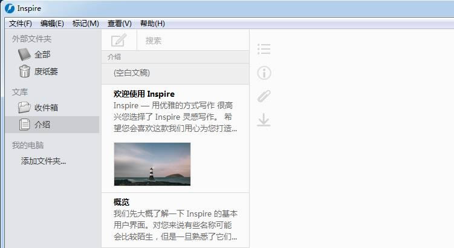
Task: Click the lighthouse thumbnail image
Action: pyautogui.click(x=152, y=164)
